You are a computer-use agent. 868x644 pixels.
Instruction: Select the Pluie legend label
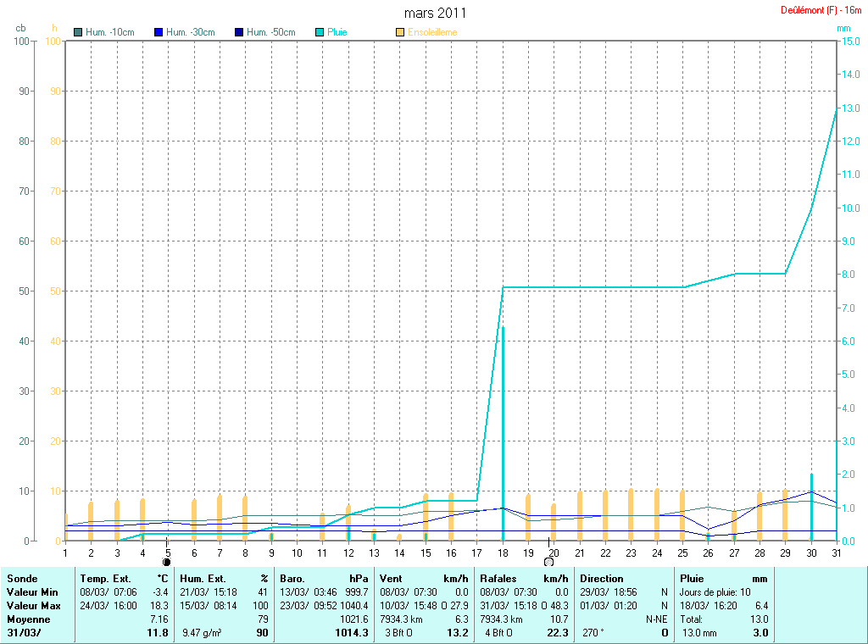point(337,32)
